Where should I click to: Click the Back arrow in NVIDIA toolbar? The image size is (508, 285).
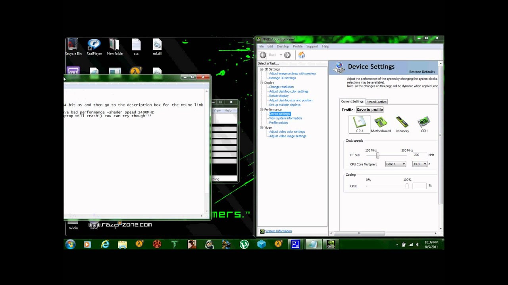[263, 55]
